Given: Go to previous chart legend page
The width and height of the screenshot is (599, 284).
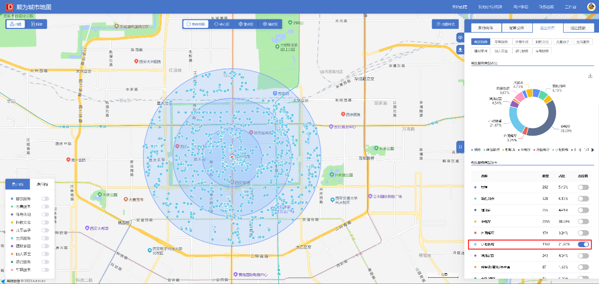Looking at the screenshot, I should [581, 150].
